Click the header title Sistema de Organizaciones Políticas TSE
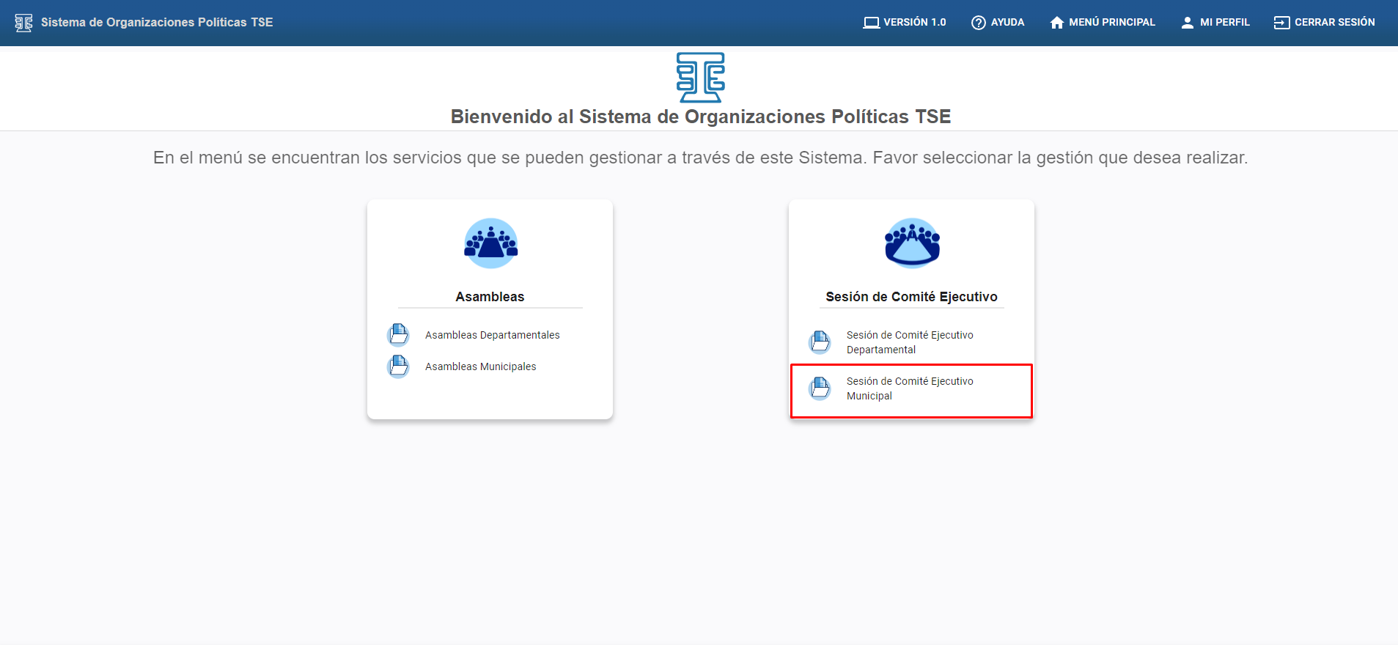Image resolution: width=1398 pixels, height=645 pixels. tap(157, 23)
